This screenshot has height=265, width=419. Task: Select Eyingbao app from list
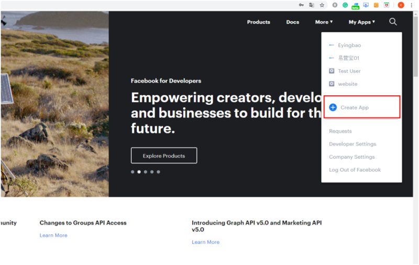point(349,46)
